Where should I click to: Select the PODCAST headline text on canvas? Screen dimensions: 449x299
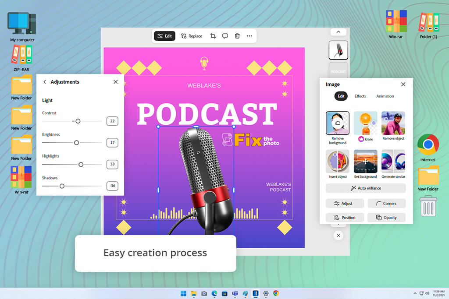207,114
